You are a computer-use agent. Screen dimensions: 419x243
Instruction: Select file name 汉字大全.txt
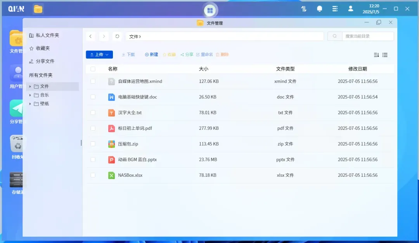coord(130,113)
